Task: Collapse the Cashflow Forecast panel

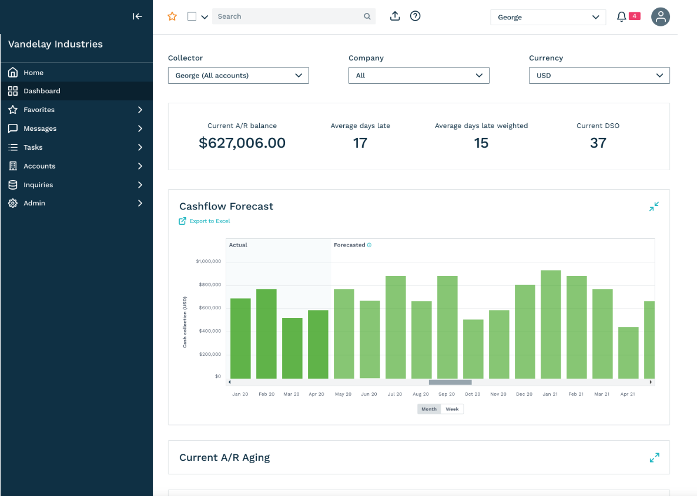Action: 654,207
